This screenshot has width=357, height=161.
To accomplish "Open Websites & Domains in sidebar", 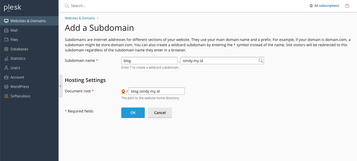I will pos(28,21).
